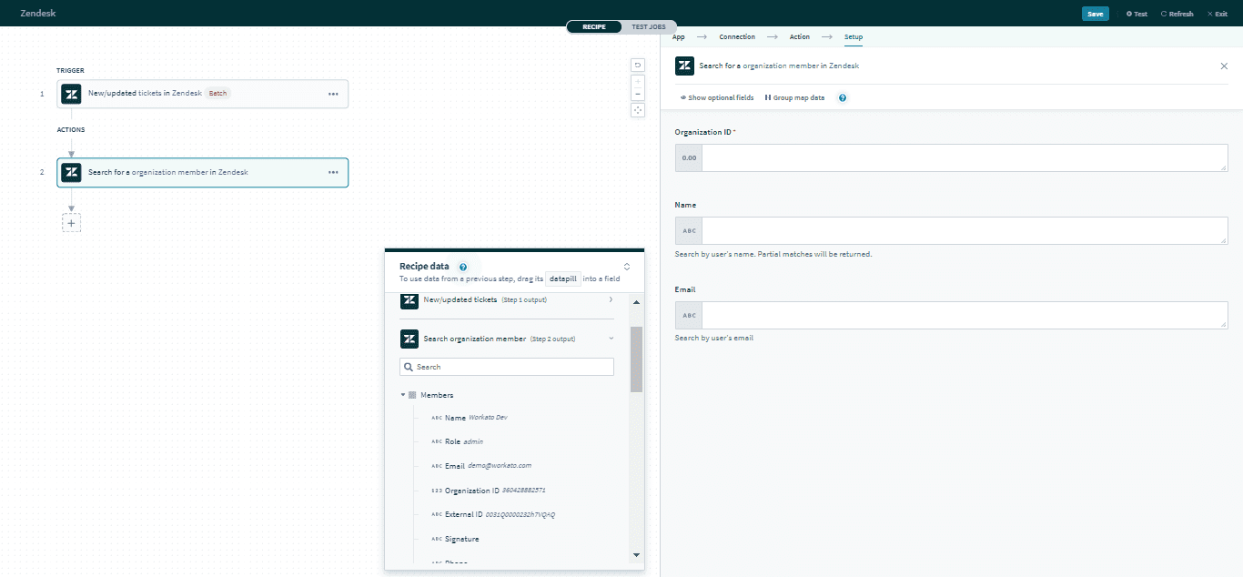Screen dimensions: 1243x577
Task: Expand the New/updated tickets step 1 output
Action: (611, 299)
